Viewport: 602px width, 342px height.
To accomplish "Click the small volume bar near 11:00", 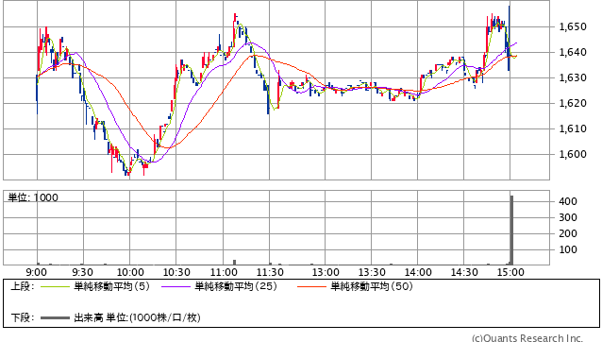I will pyautogui.click(x=235, y=263).
